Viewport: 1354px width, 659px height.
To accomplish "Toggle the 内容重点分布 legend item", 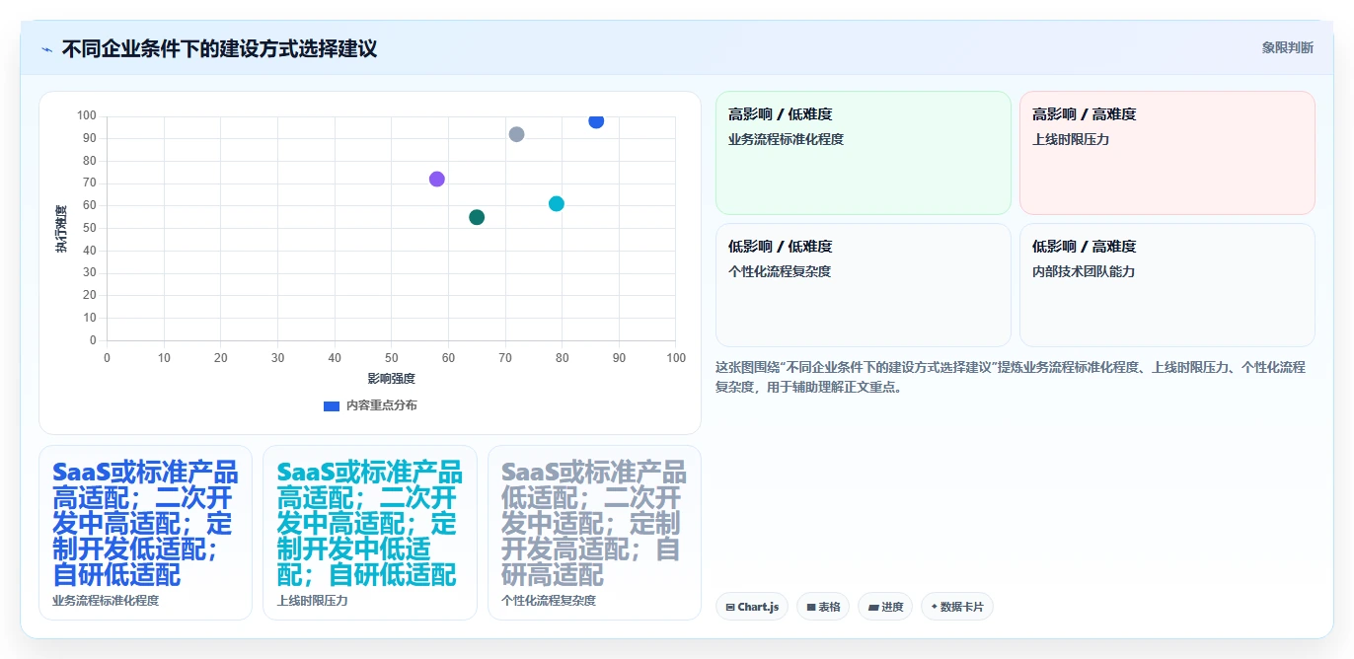I will click(370, 405).
